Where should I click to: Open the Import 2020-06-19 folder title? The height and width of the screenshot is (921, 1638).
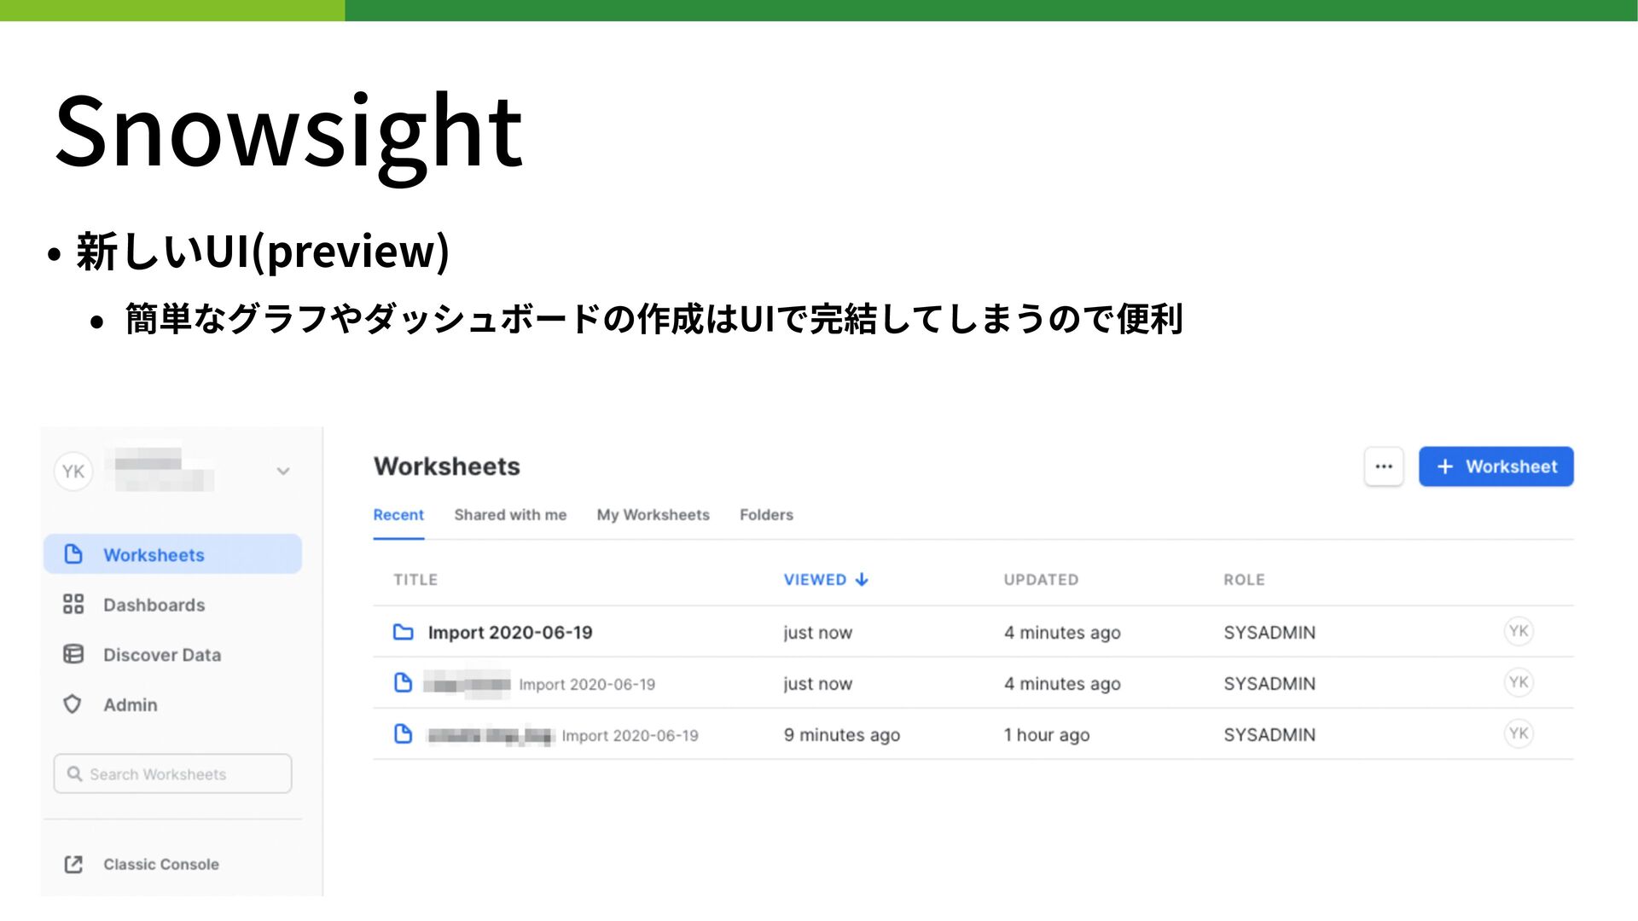click(510, 633)
